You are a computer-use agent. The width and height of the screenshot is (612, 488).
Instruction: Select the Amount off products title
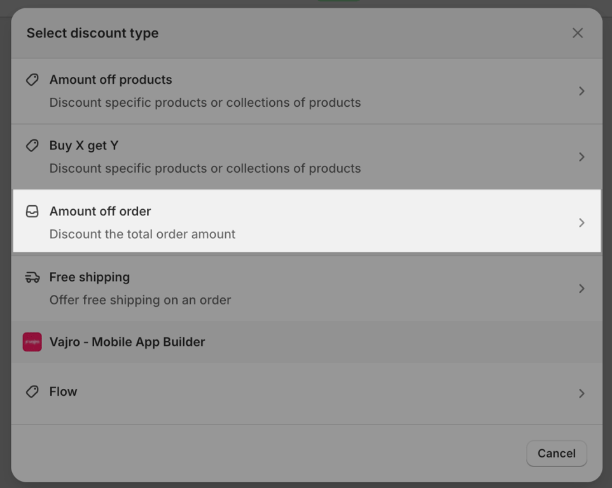click(x=111, y=80)
